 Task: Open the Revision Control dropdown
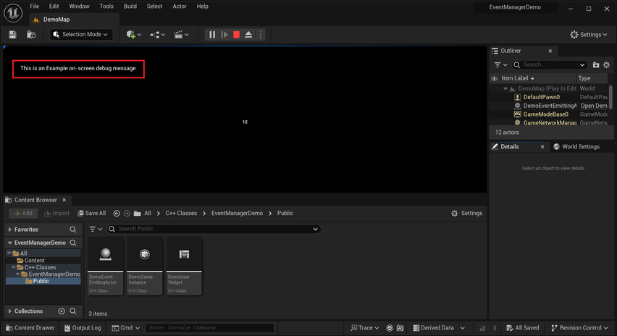click(x=579, y=328)
